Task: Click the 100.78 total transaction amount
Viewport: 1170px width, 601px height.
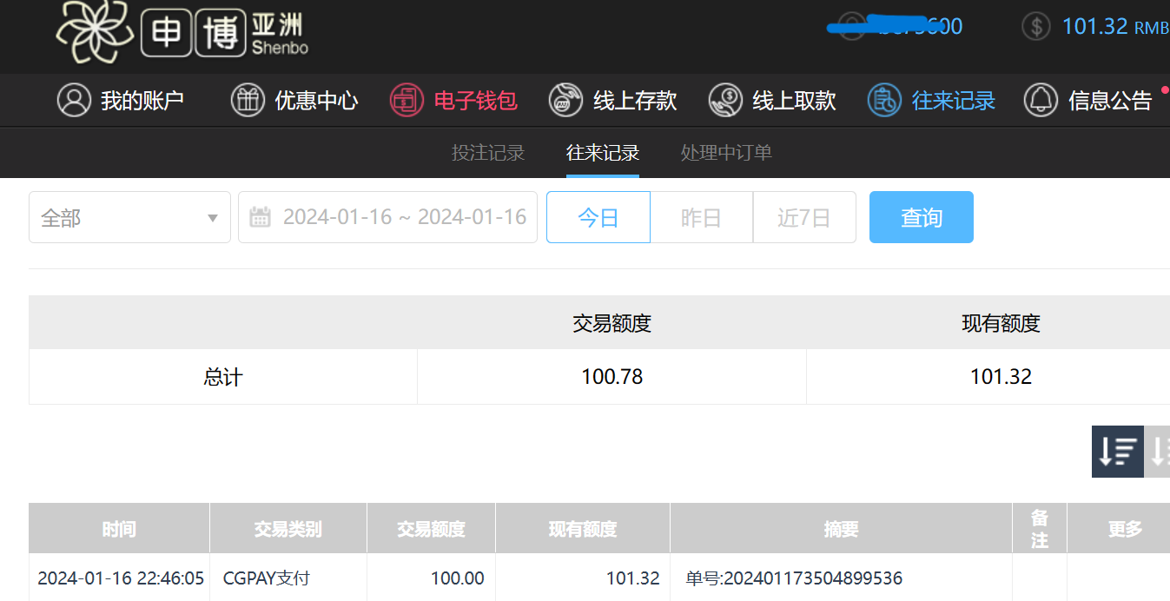Action: [612, 377]
